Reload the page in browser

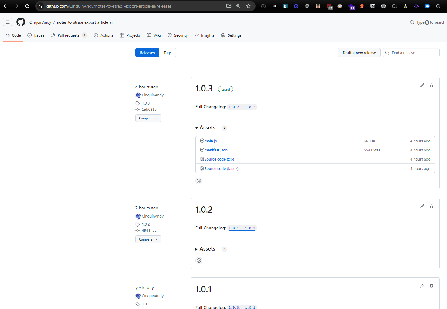[27, 6]
